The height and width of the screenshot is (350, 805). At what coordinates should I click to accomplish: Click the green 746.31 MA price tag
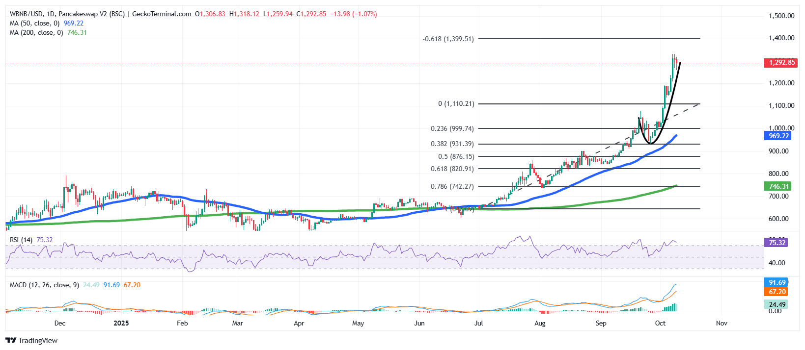coord(778,186)
